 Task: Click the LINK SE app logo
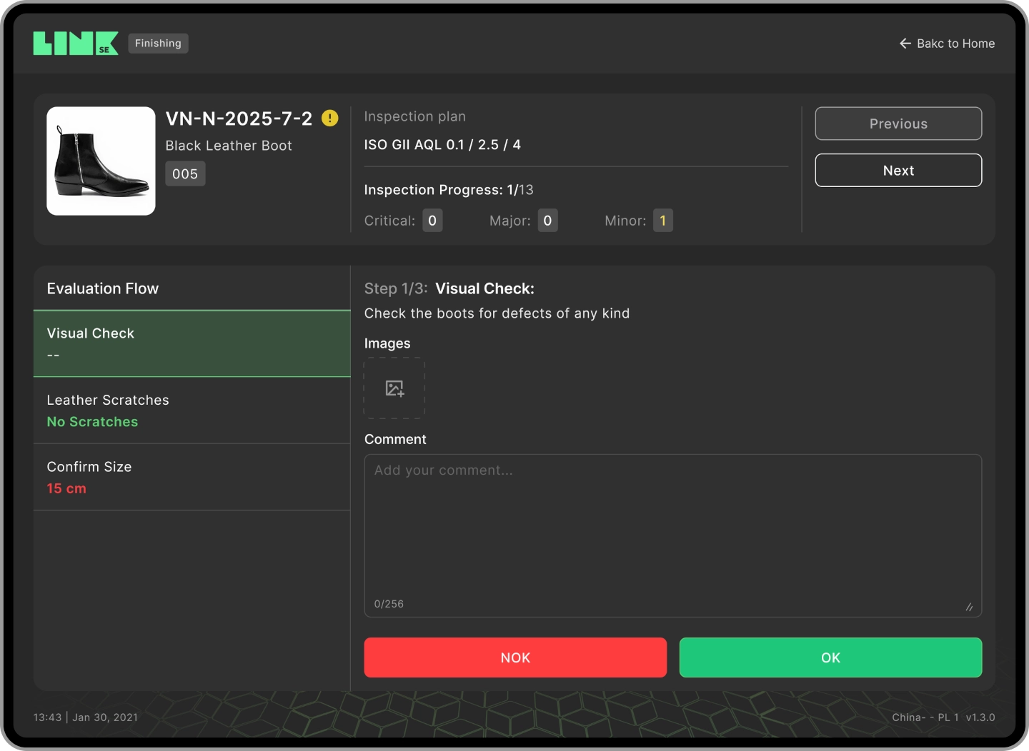click(75, 43)
